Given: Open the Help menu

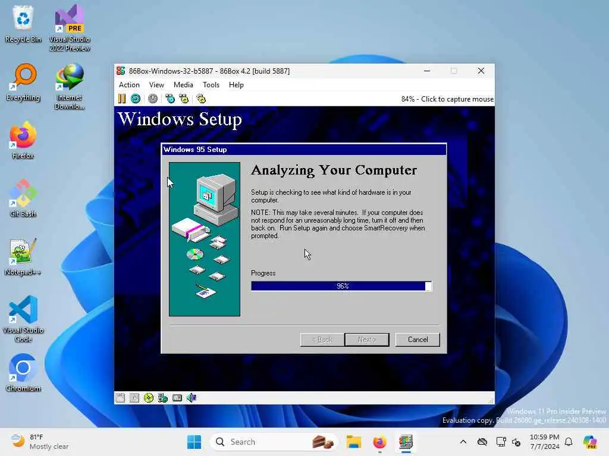Looking at the screenshot, I should coord(236,85).
